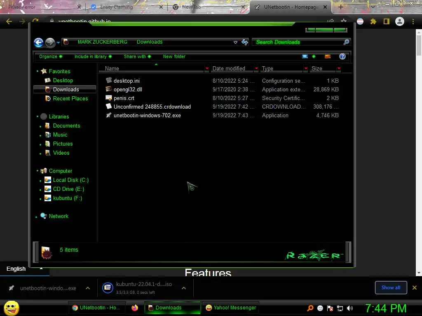Image resolution: width=422 pixels, height=316 pixels.
Task: Select Computer in the navigation pane
Action: [x=60, y=171]
